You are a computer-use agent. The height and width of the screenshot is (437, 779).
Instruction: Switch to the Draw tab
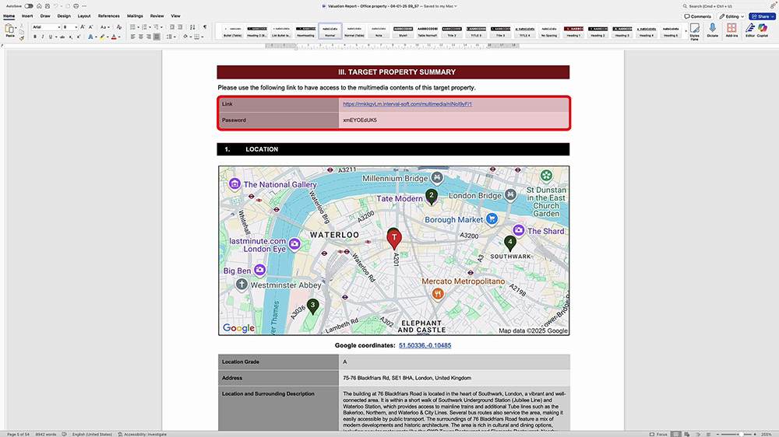point(45,16)
